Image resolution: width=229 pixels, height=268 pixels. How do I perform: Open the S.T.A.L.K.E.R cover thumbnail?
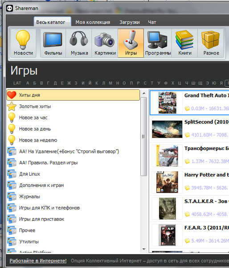[167, 209]
